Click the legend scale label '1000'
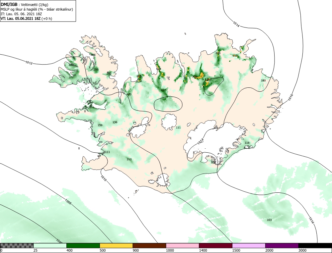Viewport: 332px width, 253px height. click(170, 250)
